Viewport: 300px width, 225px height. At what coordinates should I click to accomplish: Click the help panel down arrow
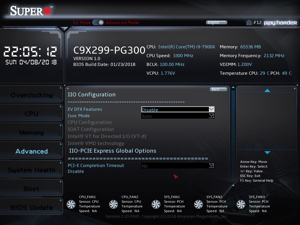pyautogui.click(x=267, y=153)
